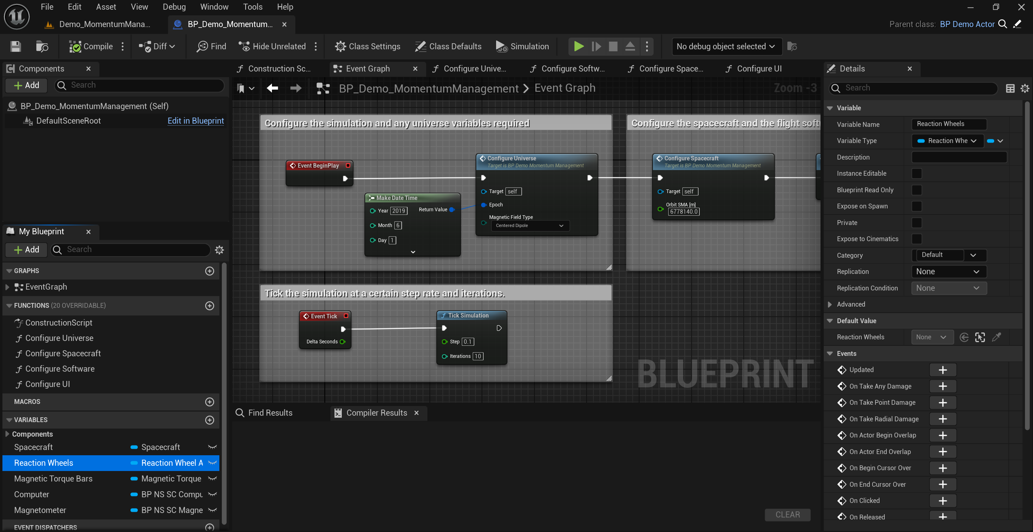This screenshot has width=1033, height=532.
Task: Open Magnetic Field Type Centered Dipole dropdown
Action: coord(530,226)
